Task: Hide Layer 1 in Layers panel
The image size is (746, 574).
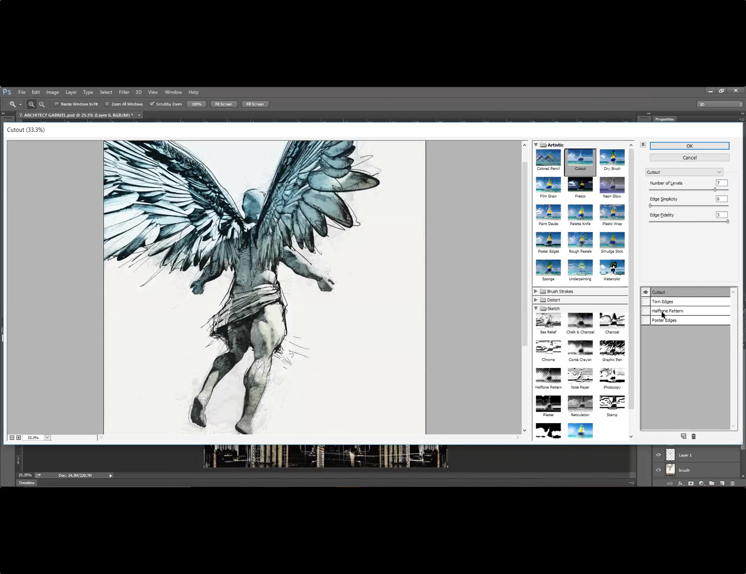Action: tap(658, 455)
